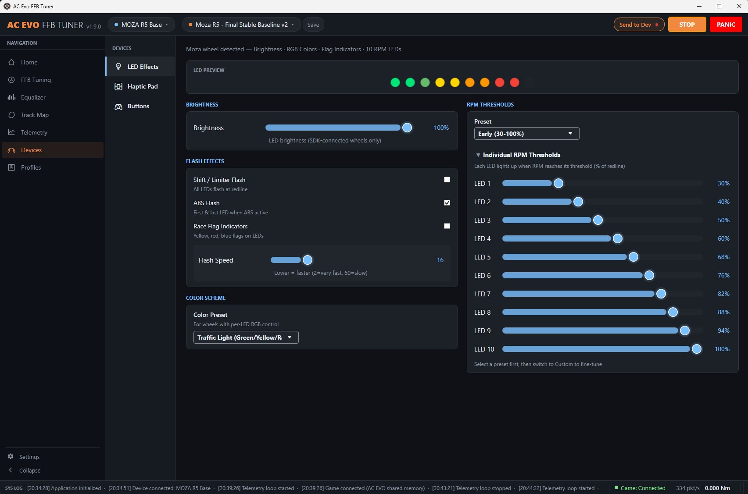Image resolution: width=748 pixels, height=494 pixels.
Task: Click the LED 6 threshold slider handle
Action: click(649, 275)
